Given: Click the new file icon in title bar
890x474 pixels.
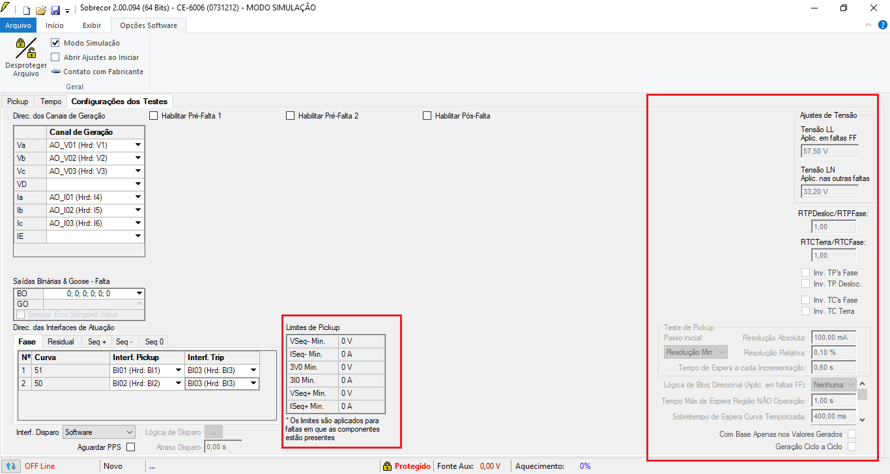Looking at the screenshot, I should tap(27, 10).
